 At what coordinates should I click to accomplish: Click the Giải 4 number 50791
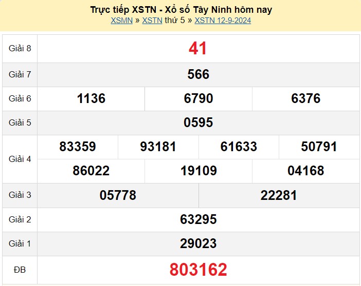319,147
